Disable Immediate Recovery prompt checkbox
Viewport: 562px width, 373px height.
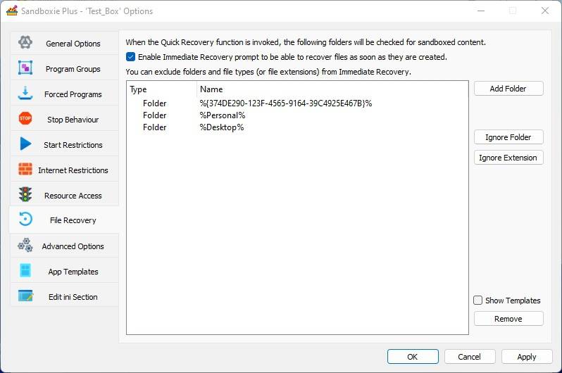click(x=130, y=56)
